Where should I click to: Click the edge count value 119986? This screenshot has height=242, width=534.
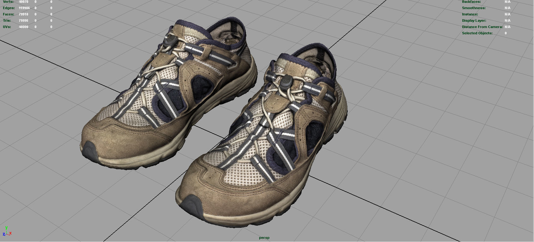[x=24, y=8]
